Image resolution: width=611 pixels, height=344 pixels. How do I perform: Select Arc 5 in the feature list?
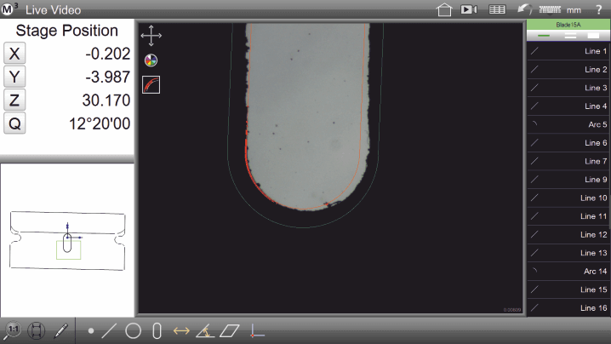[x=568, y=124]
